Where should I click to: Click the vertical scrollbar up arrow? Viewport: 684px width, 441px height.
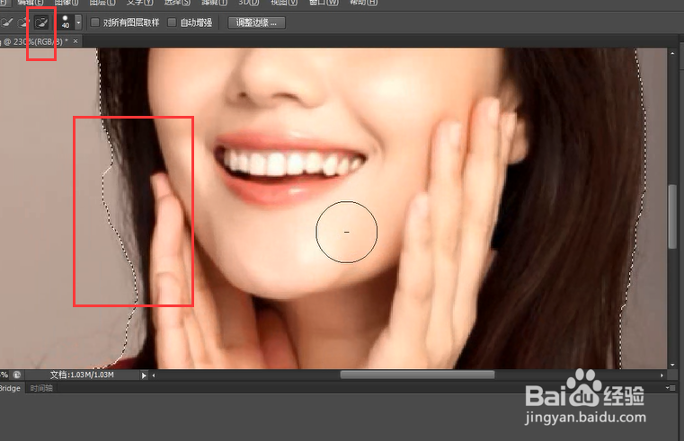(672, 53)
